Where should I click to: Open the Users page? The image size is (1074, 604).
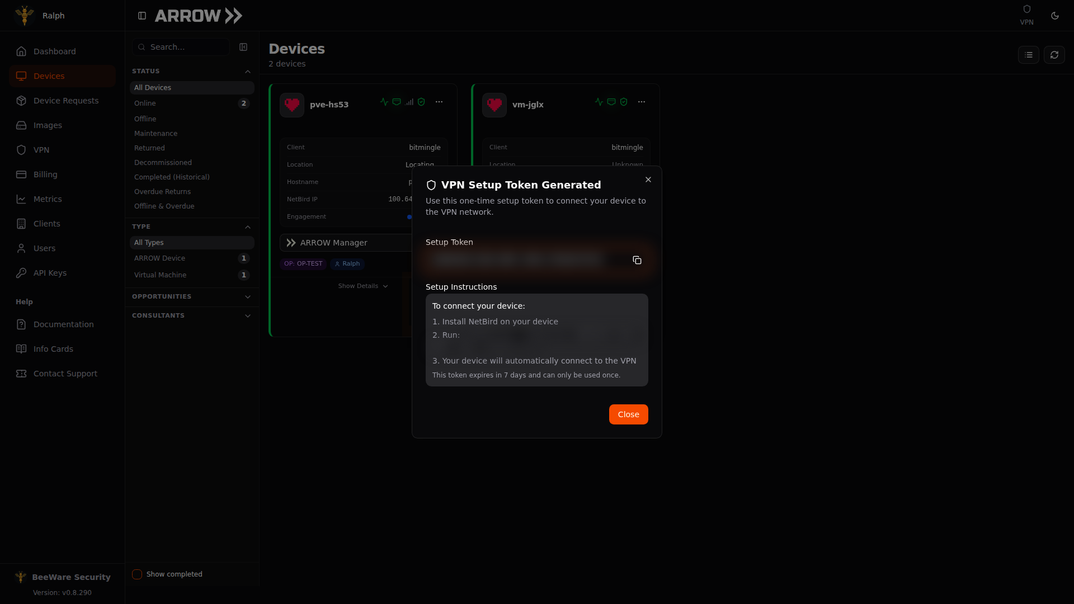62,248
